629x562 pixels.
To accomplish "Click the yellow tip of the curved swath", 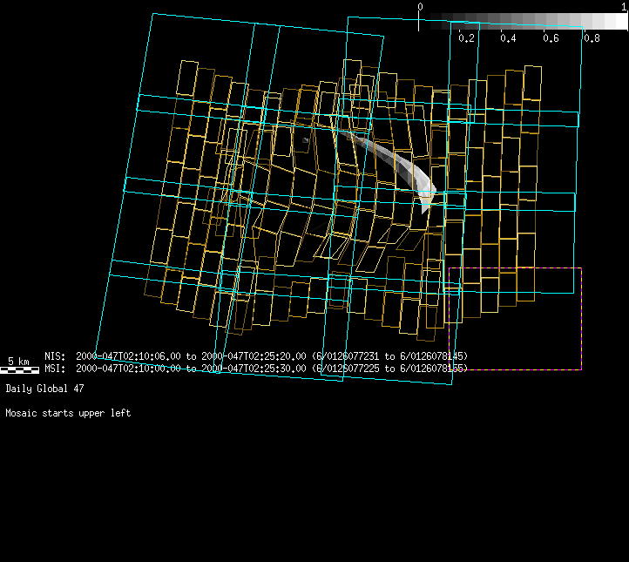I will [x=427, y=203].
